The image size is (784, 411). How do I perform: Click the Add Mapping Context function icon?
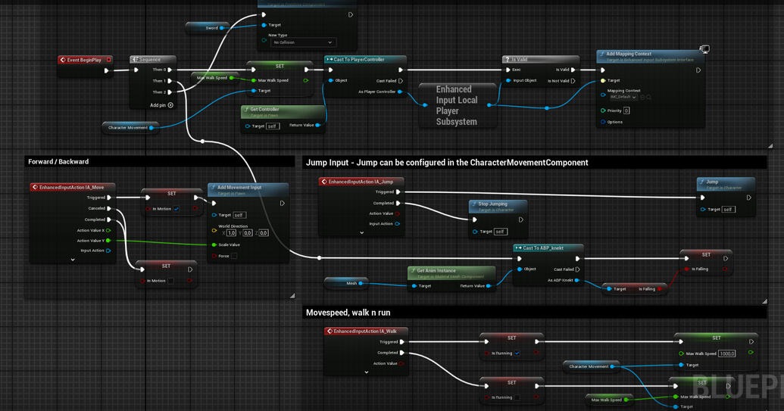tap(601, 54)
